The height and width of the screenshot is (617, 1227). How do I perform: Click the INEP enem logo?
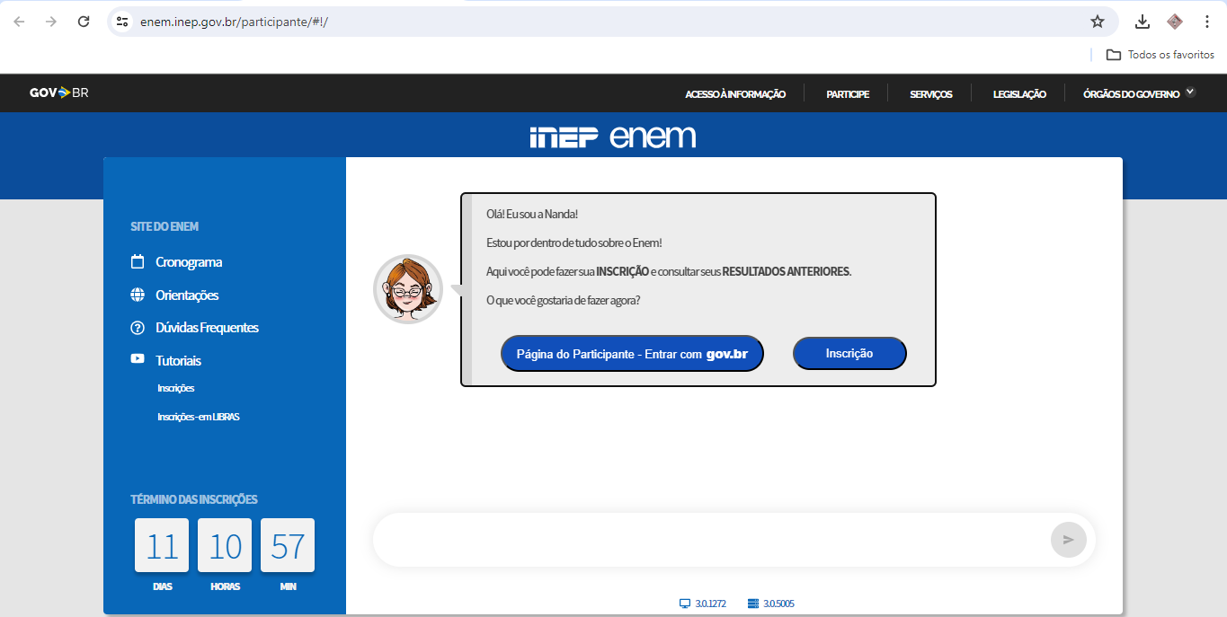(613, 137)
